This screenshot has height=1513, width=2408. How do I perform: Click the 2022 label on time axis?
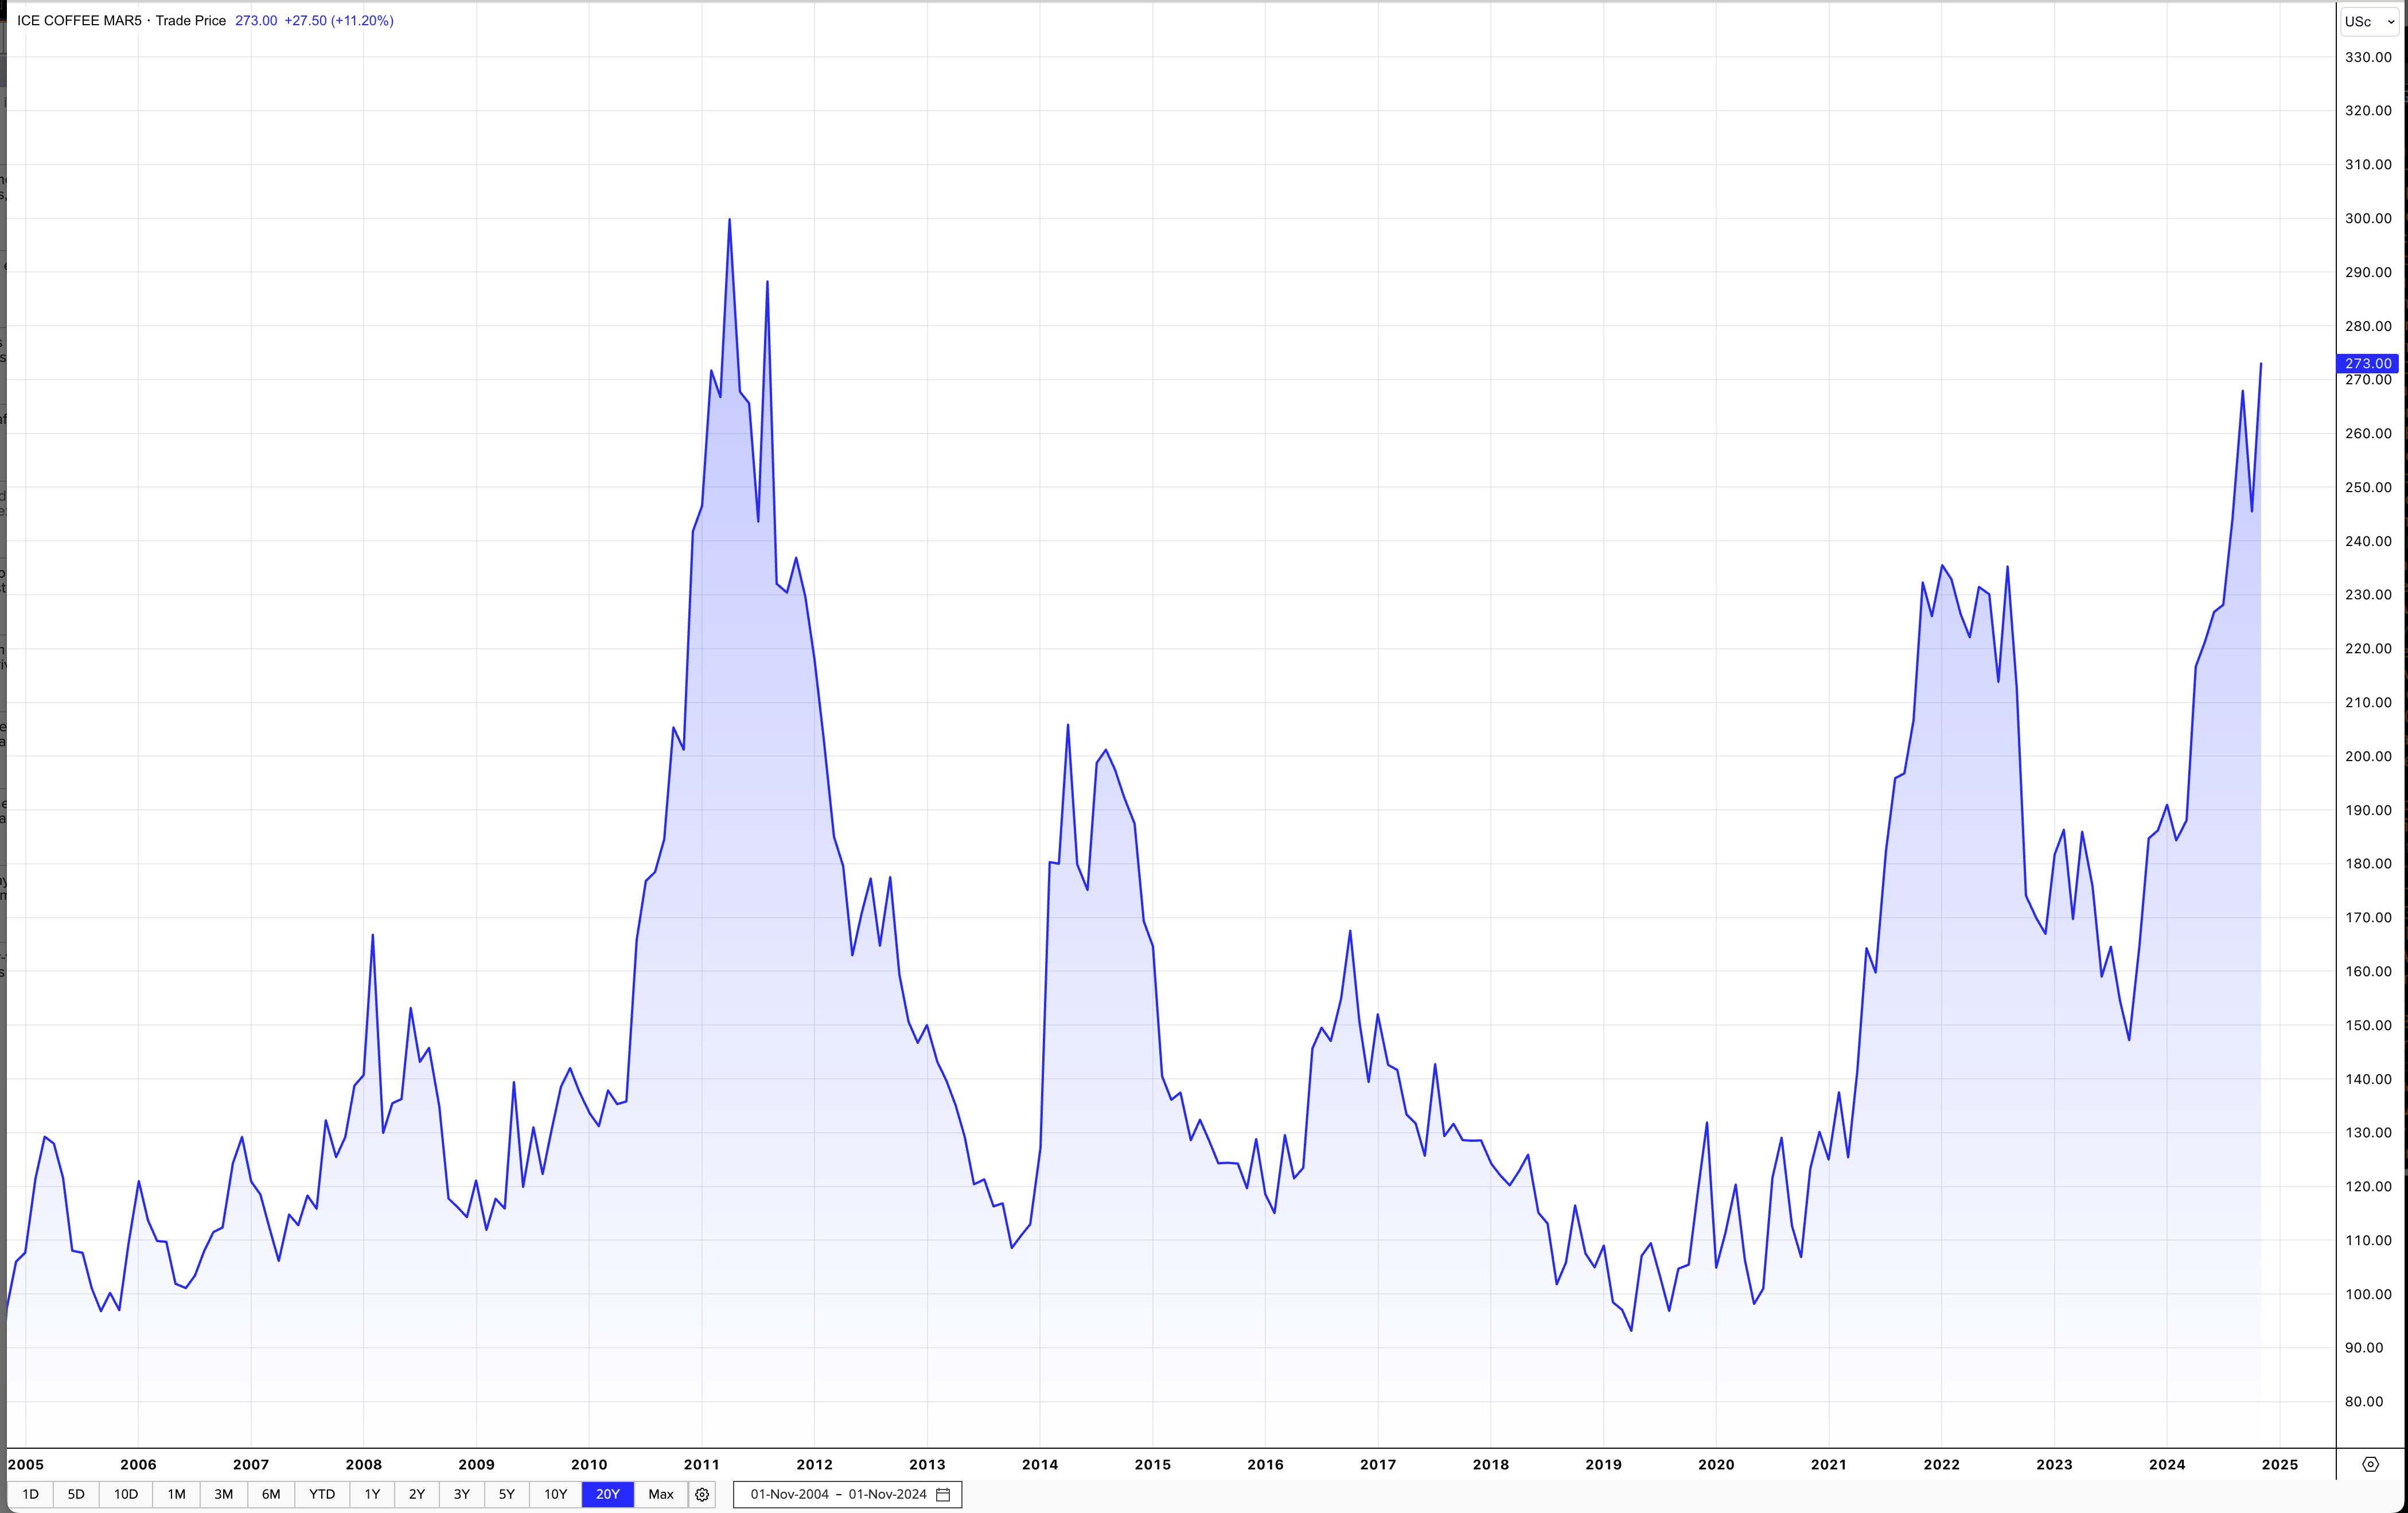pos(1942,1464)
